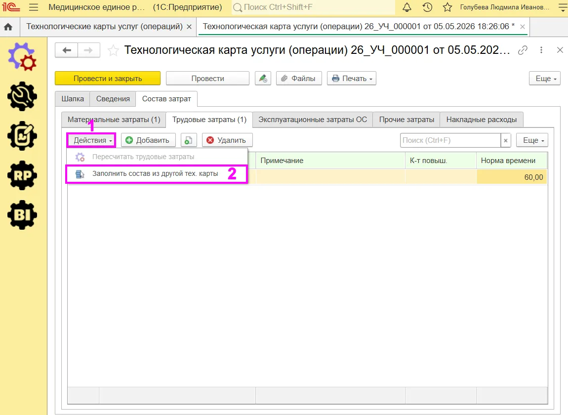The height and width of the screenshot is (415, 568).
Task: Select the 60,00 Норма времени cell
Action: pyautogui.click(x=512, y=177)
